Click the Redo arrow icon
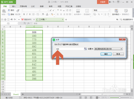This screenshot has height=99, width=134. tap(15, 19)
